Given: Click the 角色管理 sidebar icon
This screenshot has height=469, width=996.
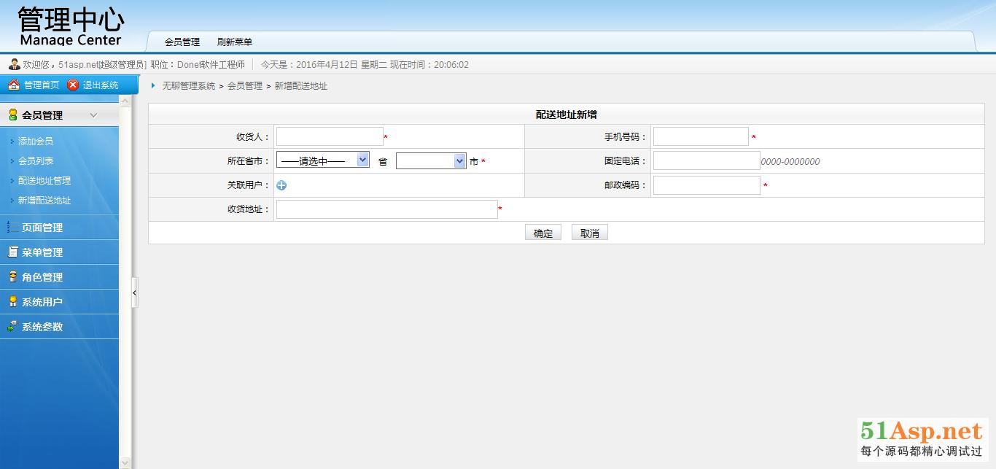Looking at the screenshot, I should (x=12, y=277).
